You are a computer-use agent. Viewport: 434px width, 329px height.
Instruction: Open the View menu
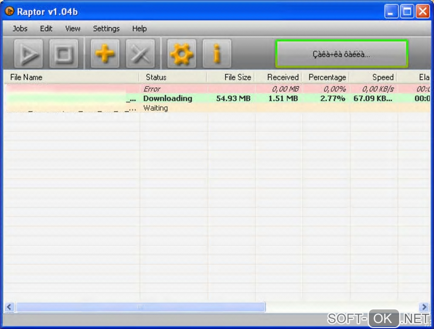(x=72, y=29)
